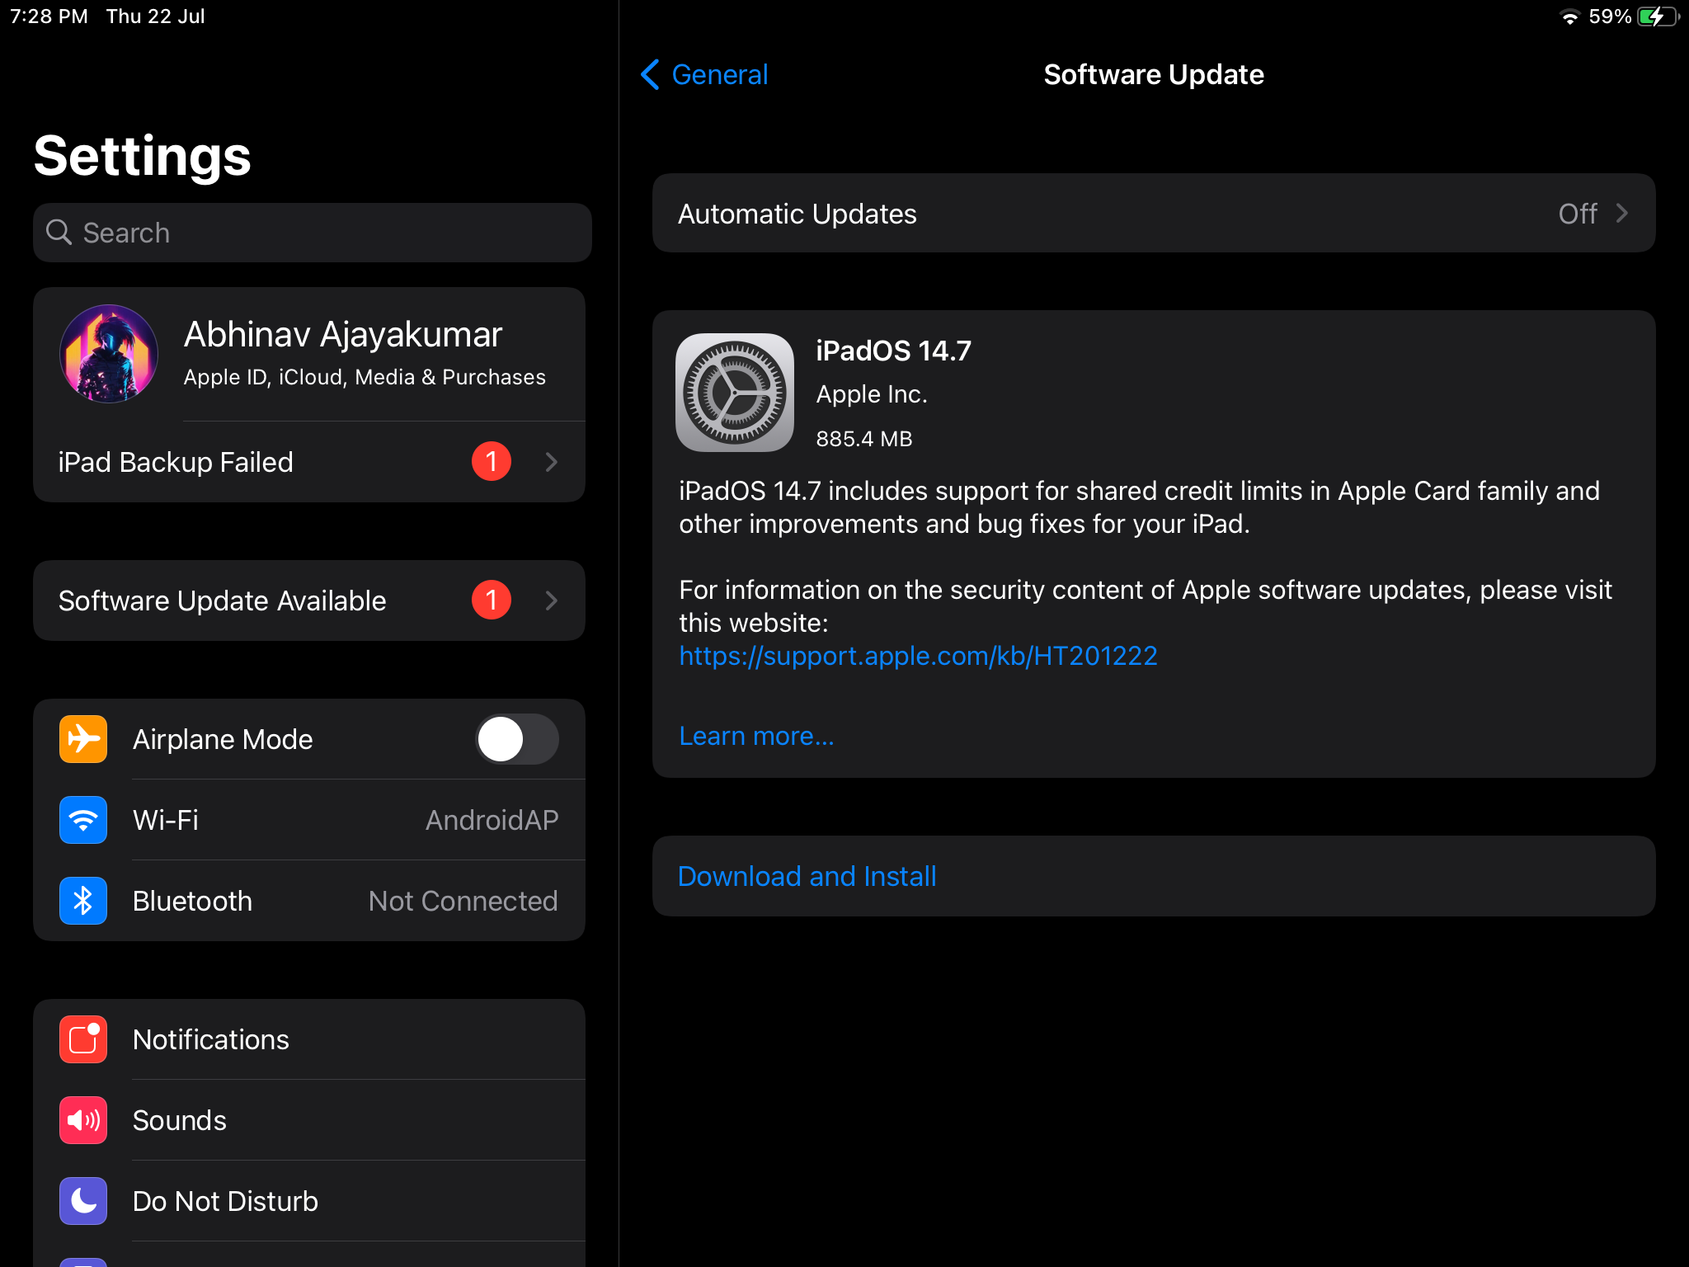Tap the Wi-Fi settings icon

click(83, 819)
